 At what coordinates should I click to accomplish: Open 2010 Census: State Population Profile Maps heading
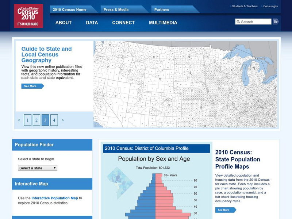click(x=238, y=159)
